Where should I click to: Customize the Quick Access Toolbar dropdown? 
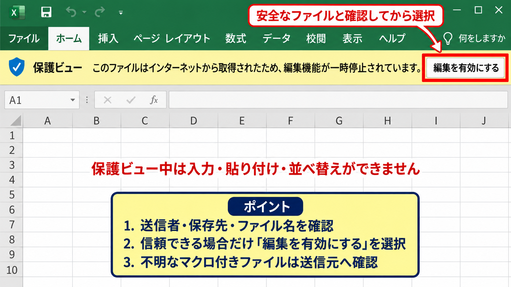(121, 13)
